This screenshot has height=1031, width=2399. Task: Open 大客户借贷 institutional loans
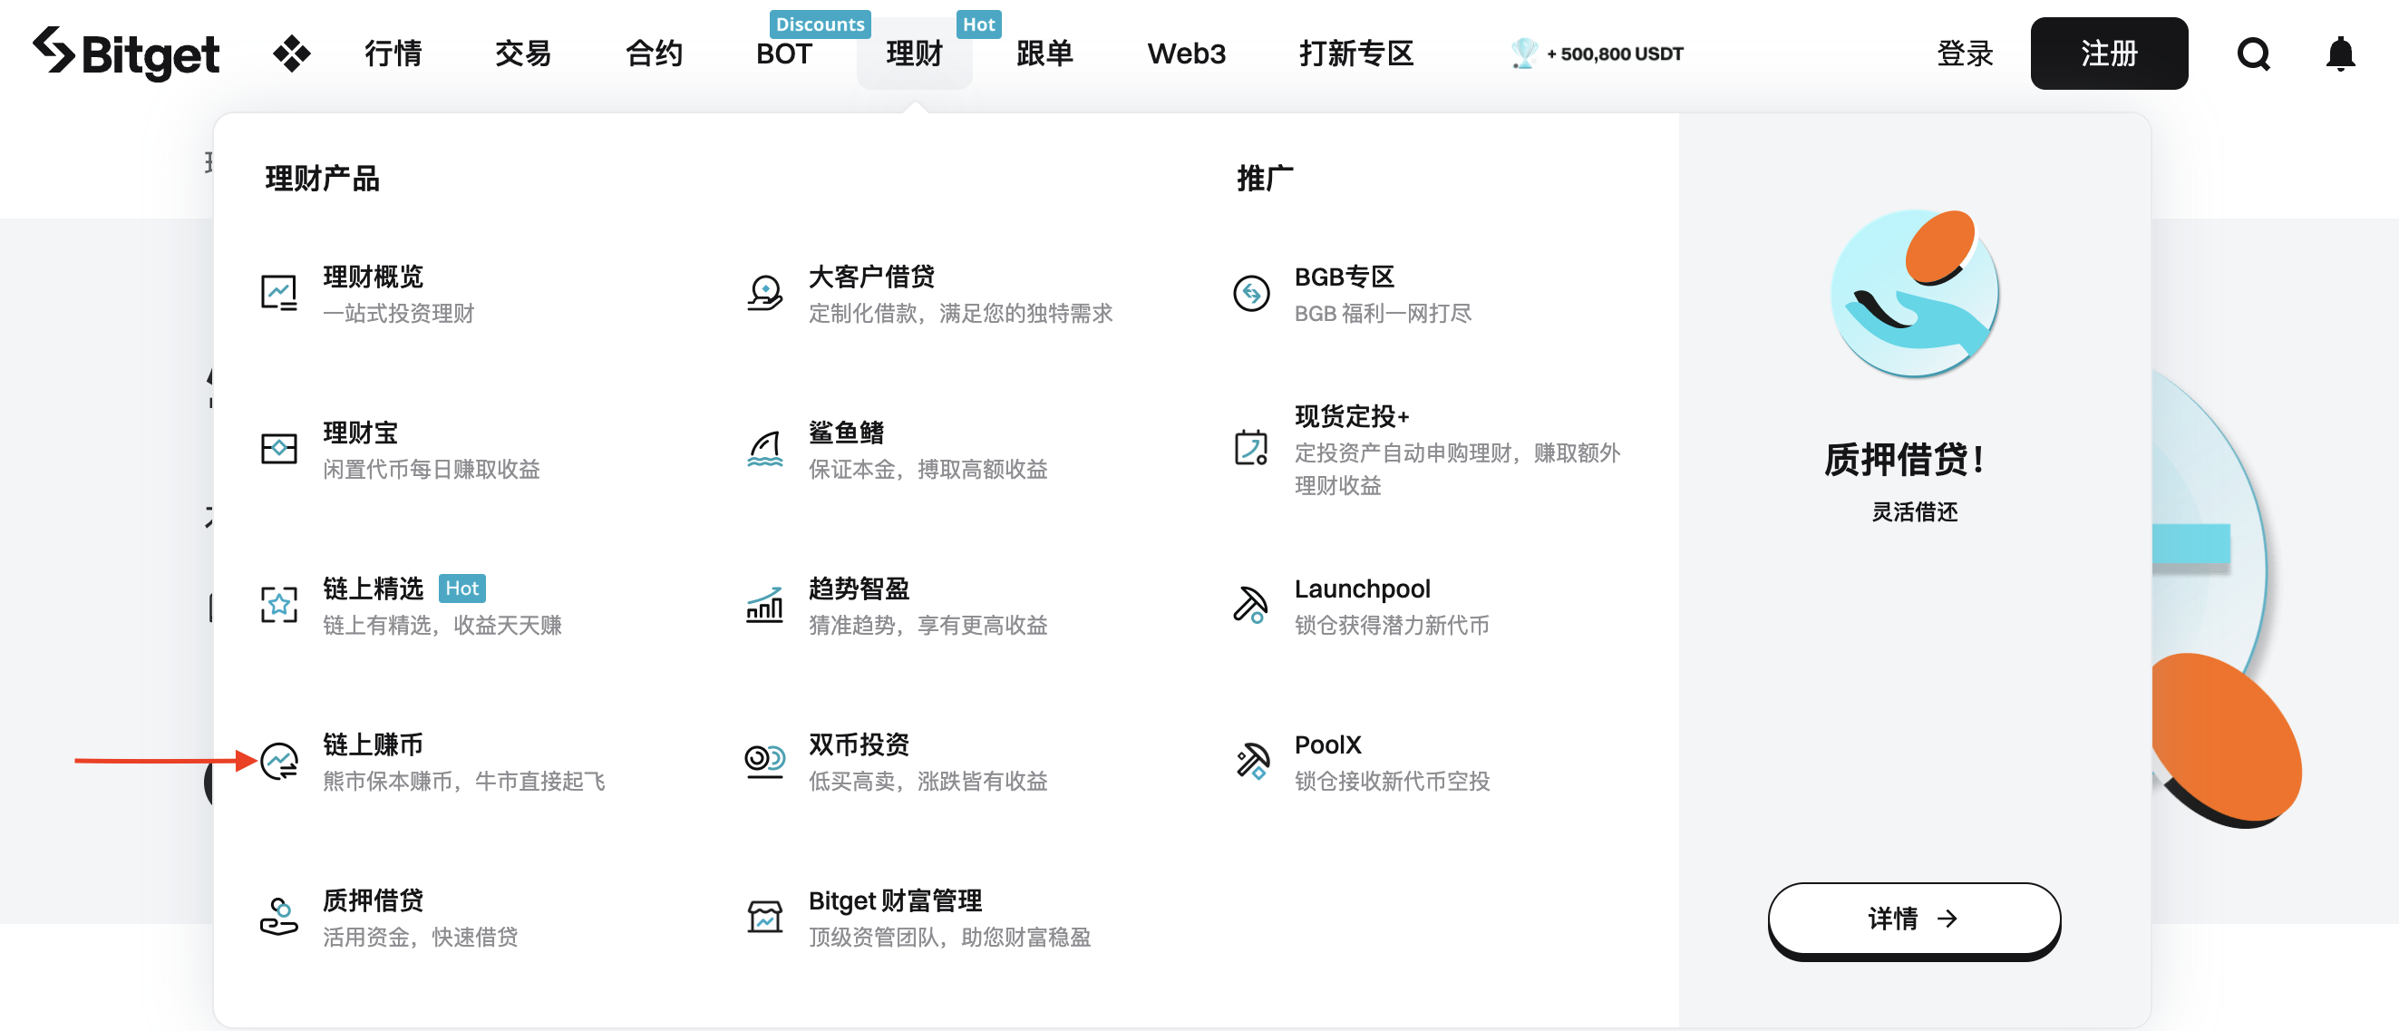tap(930, 294)
